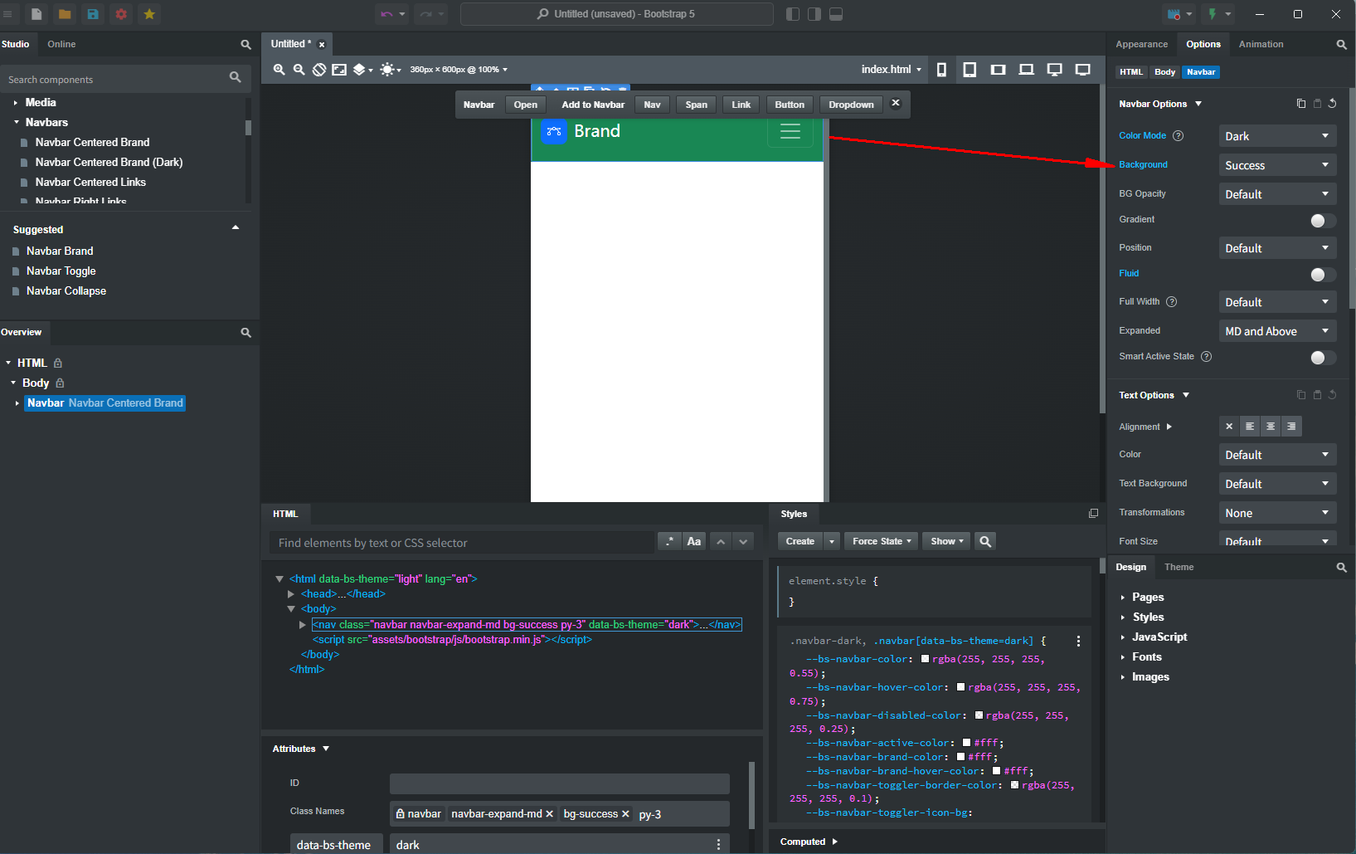The height and width of the screenshot is (854, 1356).
Task: Redo the last undone action
Action: click(x=425, y=14)
